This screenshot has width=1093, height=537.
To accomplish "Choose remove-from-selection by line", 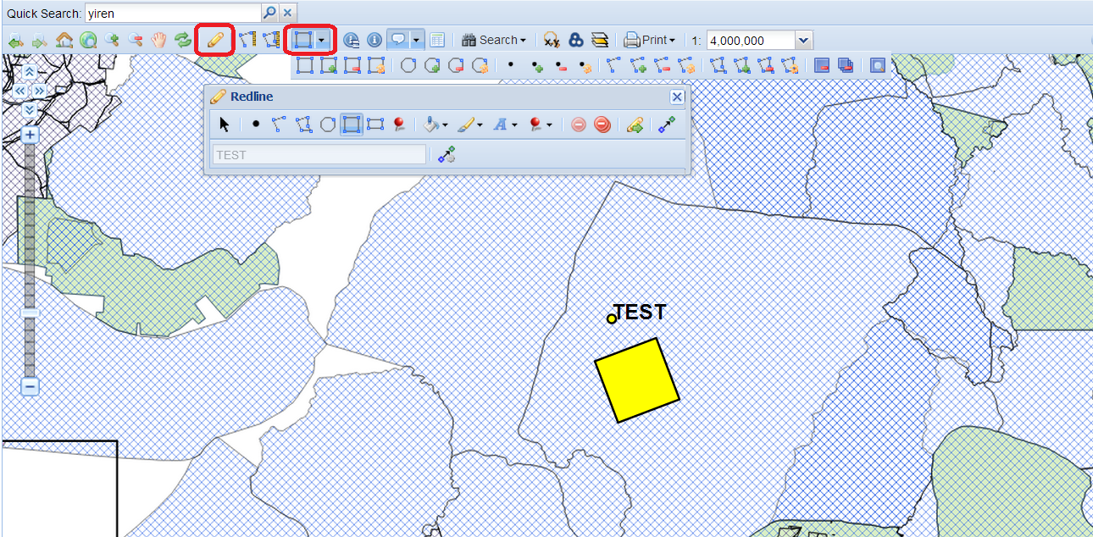I will (663, 66).
